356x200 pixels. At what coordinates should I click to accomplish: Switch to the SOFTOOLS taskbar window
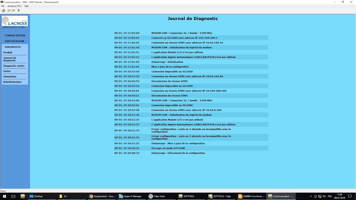[192, 196]
